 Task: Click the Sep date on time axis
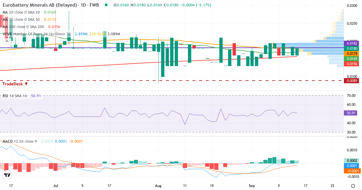(252, 186)
